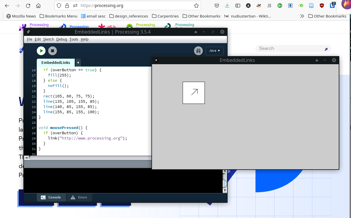Click the icon at left of sketch window title bar
351x218 pixels.
[156, 60]
